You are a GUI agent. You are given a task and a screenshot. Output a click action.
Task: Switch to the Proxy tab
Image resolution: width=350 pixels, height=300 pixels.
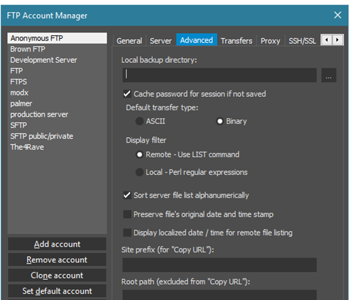point(270,41)
